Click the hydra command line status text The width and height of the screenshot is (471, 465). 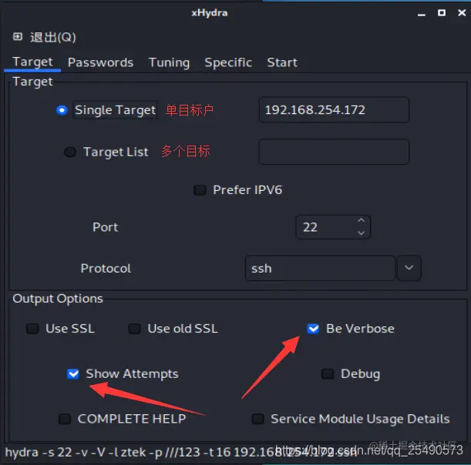click(x=181, y=452)
